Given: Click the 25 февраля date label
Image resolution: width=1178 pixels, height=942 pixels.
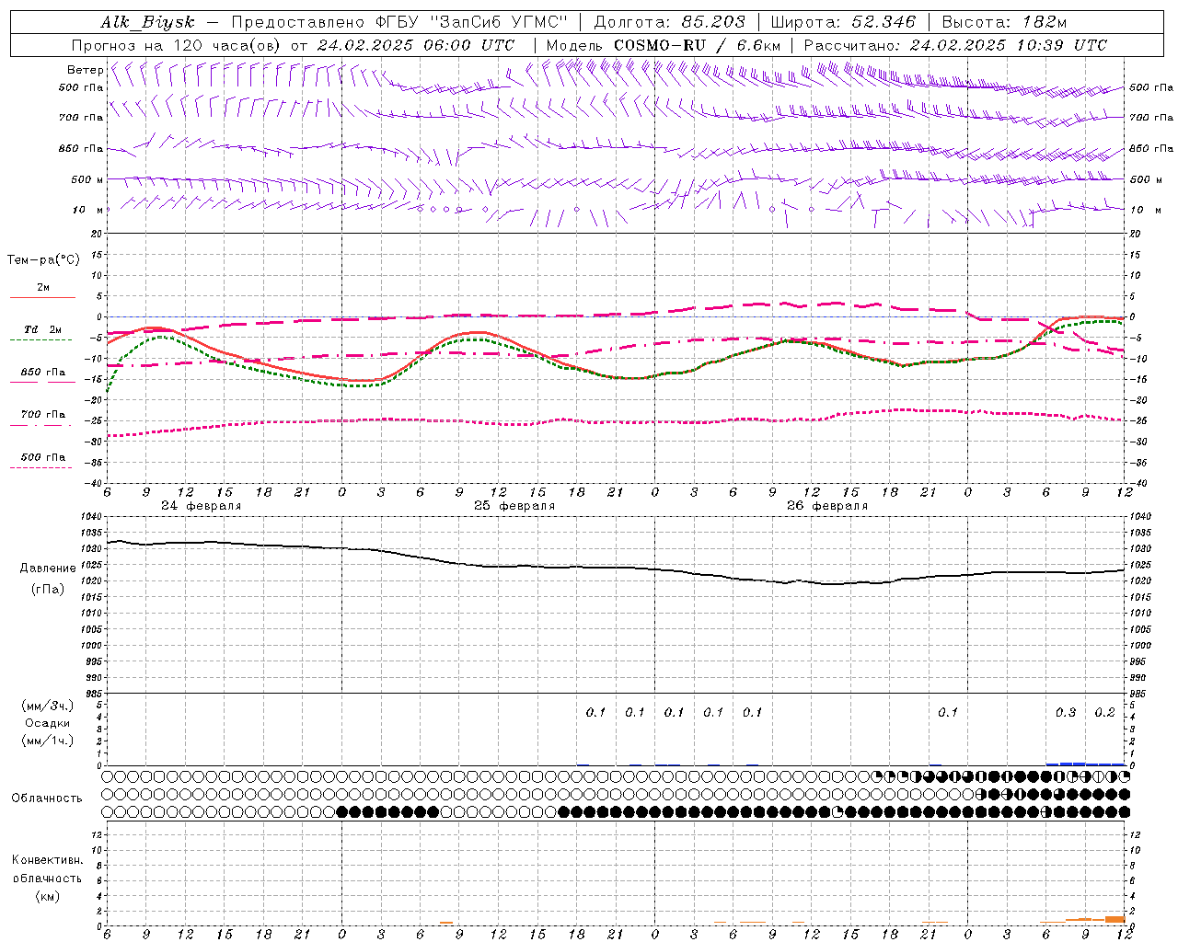Looking at the screenshot, I should [x=514, y=506].
